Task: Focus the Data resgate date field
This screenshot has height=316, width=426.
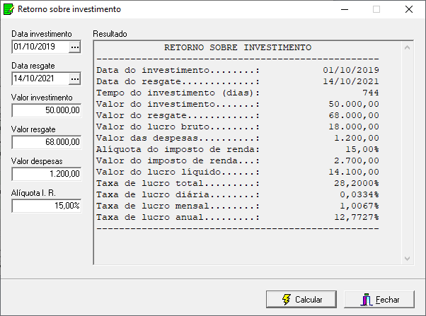Action: click(x=40, y=78)
